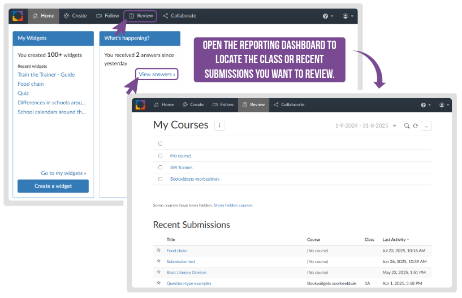This screenshot has width=462, height=298.
Task: Open My Courses options menu
Action: coord(219,126)
